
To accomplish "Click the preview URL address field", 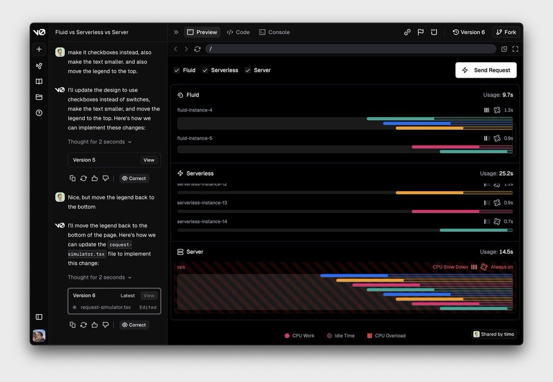I will 350,49.
